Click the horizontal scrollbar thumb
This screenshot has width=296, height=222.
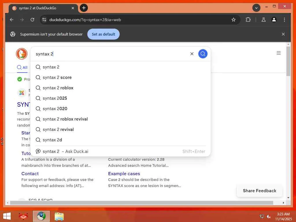(142, 203)
